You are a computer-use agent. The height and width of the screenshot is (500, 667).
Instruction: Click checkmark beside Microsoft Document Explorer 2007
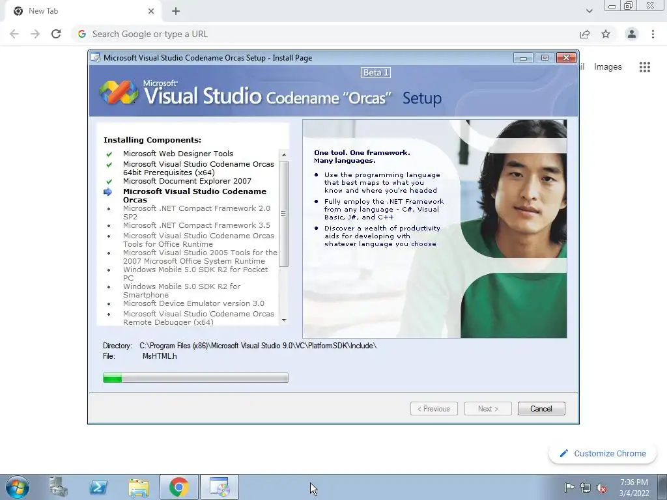(x=109, y=182)
